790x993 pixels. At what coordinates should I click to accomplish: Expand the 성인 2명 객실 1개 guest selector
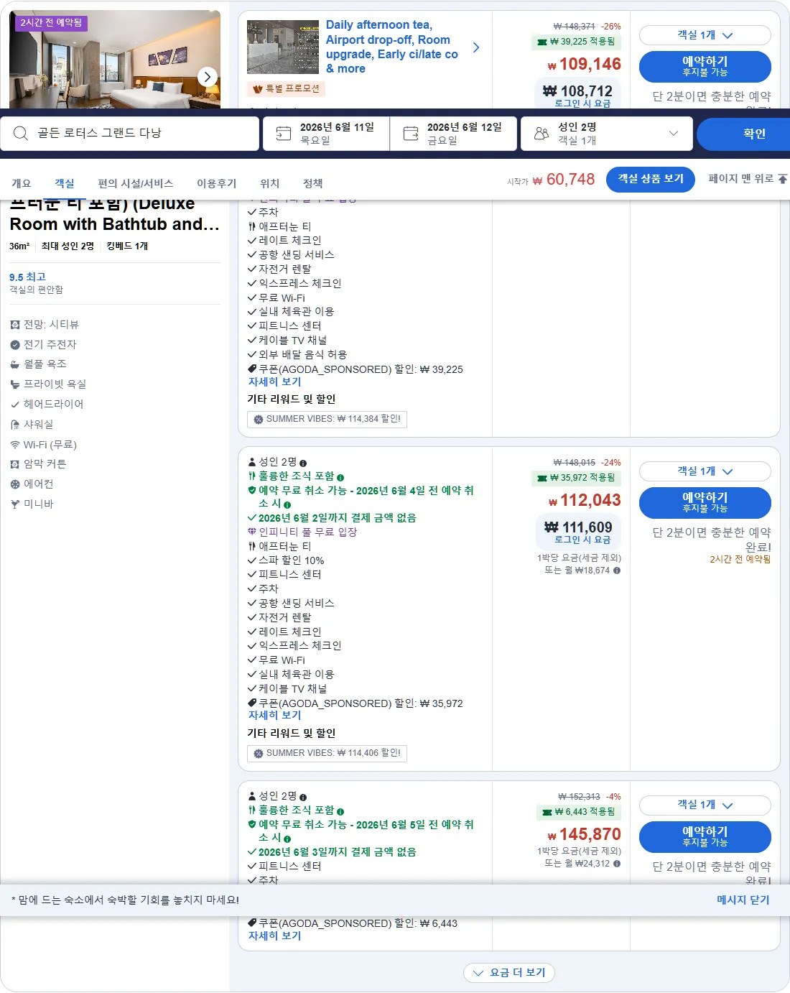[x=607, y=134]
